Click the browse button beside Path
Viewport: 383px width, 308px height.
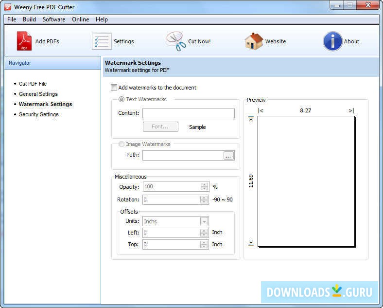tap(229, 156)
